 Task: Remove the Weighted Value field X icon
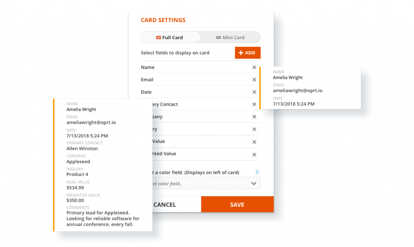click(x=254, y=155)
